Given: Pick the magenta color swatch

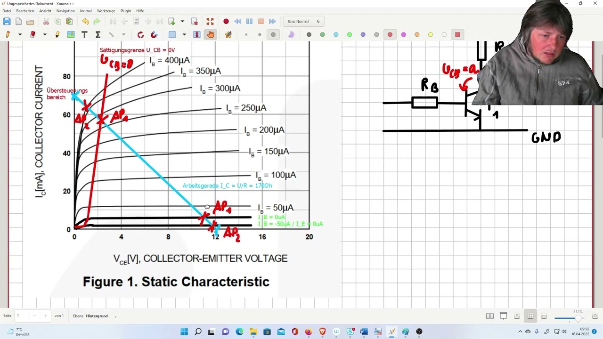Looking at the screenshot, I should coord(404,34).
